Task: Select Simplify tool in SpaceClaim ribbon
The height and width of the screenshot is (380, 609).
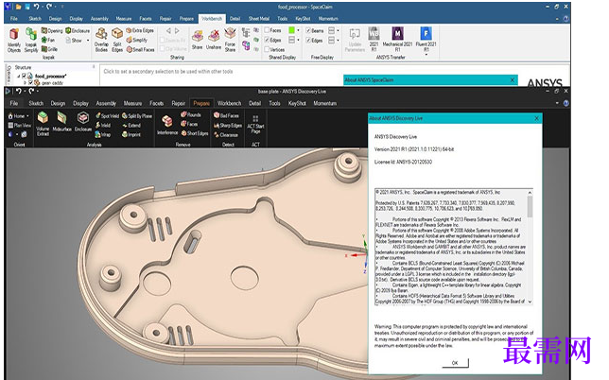Action: [x=137, y=40]
